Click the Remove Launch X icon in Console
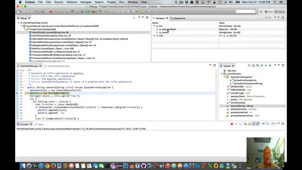 [x=236, y=124]
